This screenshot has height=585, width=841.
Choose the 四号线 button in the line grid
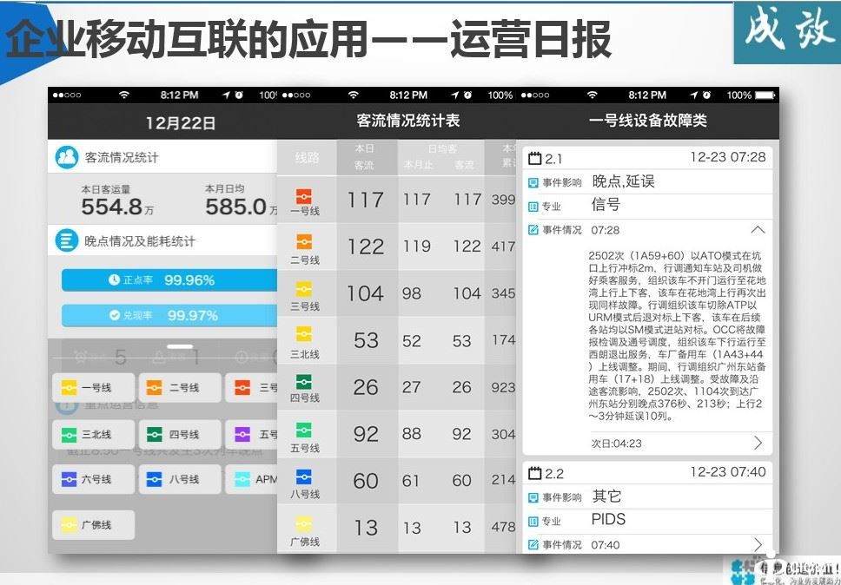pyautogui.click(x=180, y=434)
